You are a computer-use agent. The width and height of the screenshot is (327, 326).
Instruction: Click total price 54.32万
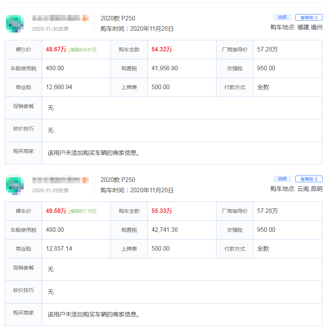pos(161,50)
